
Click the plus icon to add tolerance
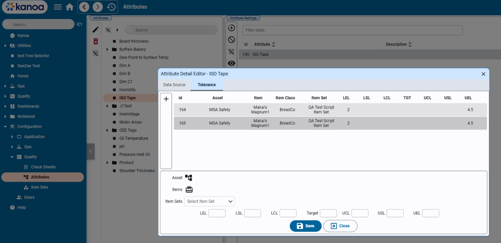[166, 99]
